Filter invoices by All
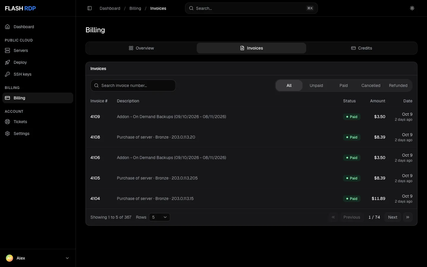The width and height of the screenshot is (427, 267). point(289,85)
